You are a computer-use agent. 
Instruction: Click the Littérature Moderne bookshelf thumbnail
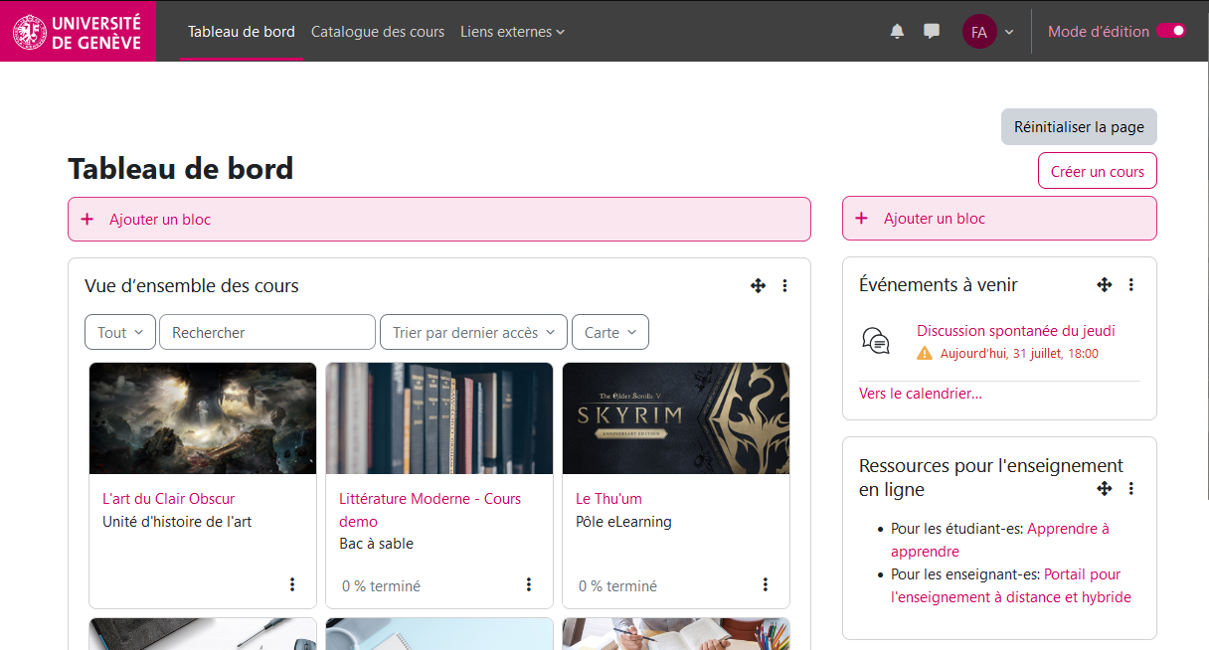439,418
